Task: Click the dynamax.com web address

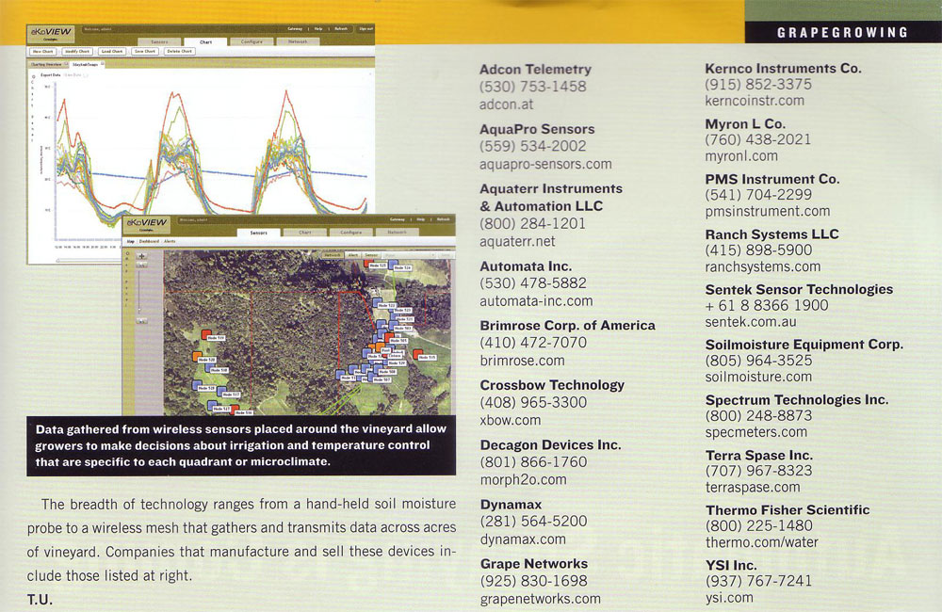Action: pyautogui.click(x=523, y=540)
